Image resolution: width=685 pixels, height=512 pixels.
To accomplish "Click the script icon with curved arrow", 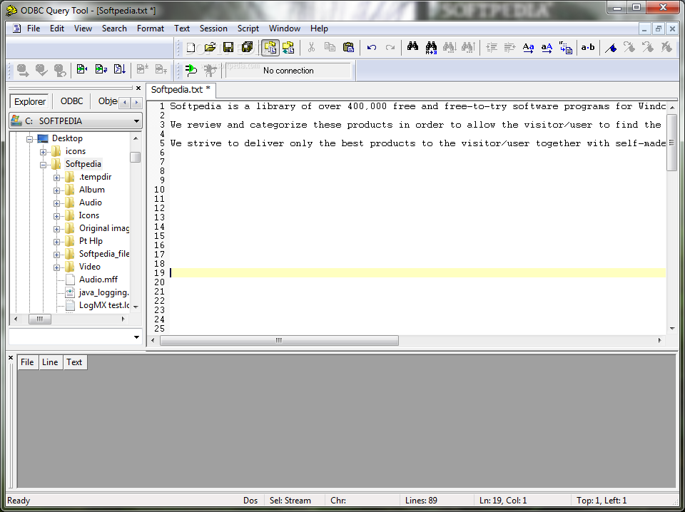I will tap(101, 69).
